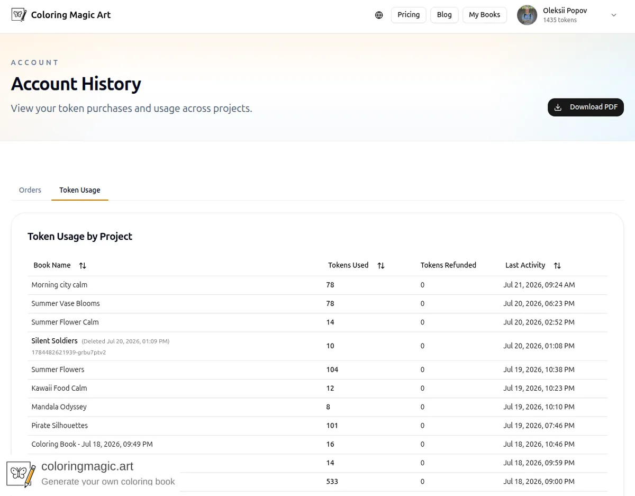The image size is (635, 496).
Task: Select the Kawaii Food Calm row
Action: 317,388
